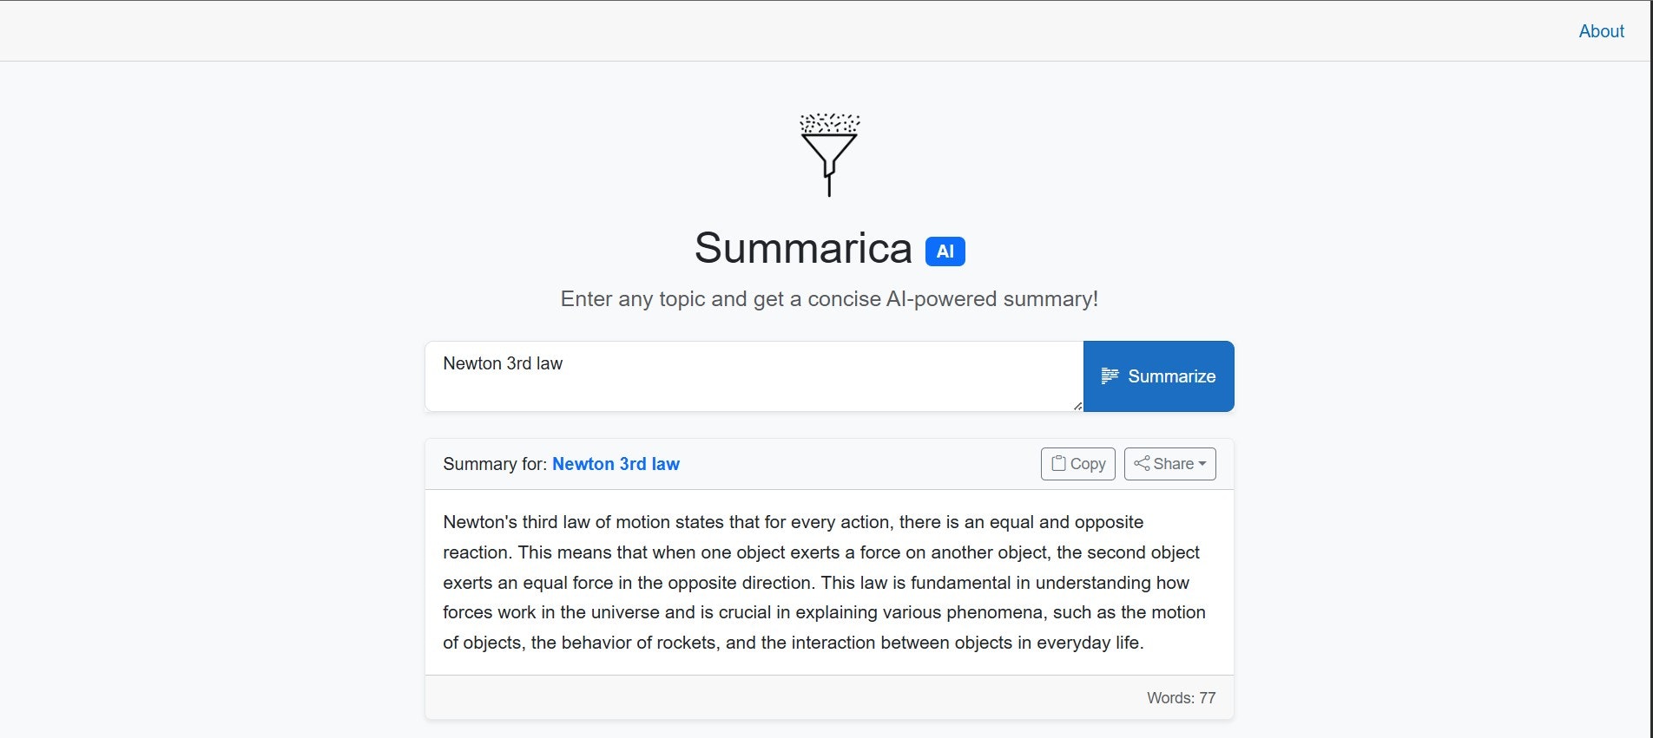1653x738 pixels.
Task: Click the Share button's chevron arrow
Action: [1201, 464]
